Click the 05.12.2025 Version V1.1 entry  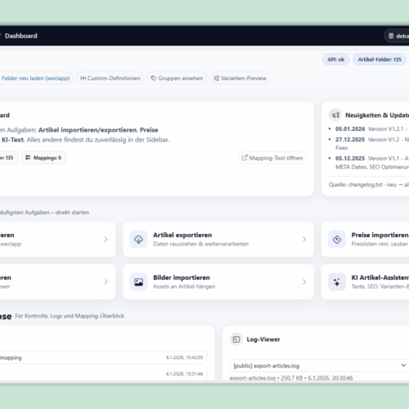point(372,163)
